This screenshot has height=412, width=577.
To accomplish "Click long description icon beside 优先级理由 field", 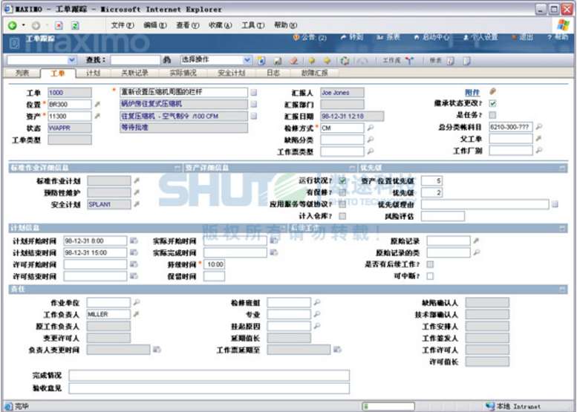I will 555,204.
